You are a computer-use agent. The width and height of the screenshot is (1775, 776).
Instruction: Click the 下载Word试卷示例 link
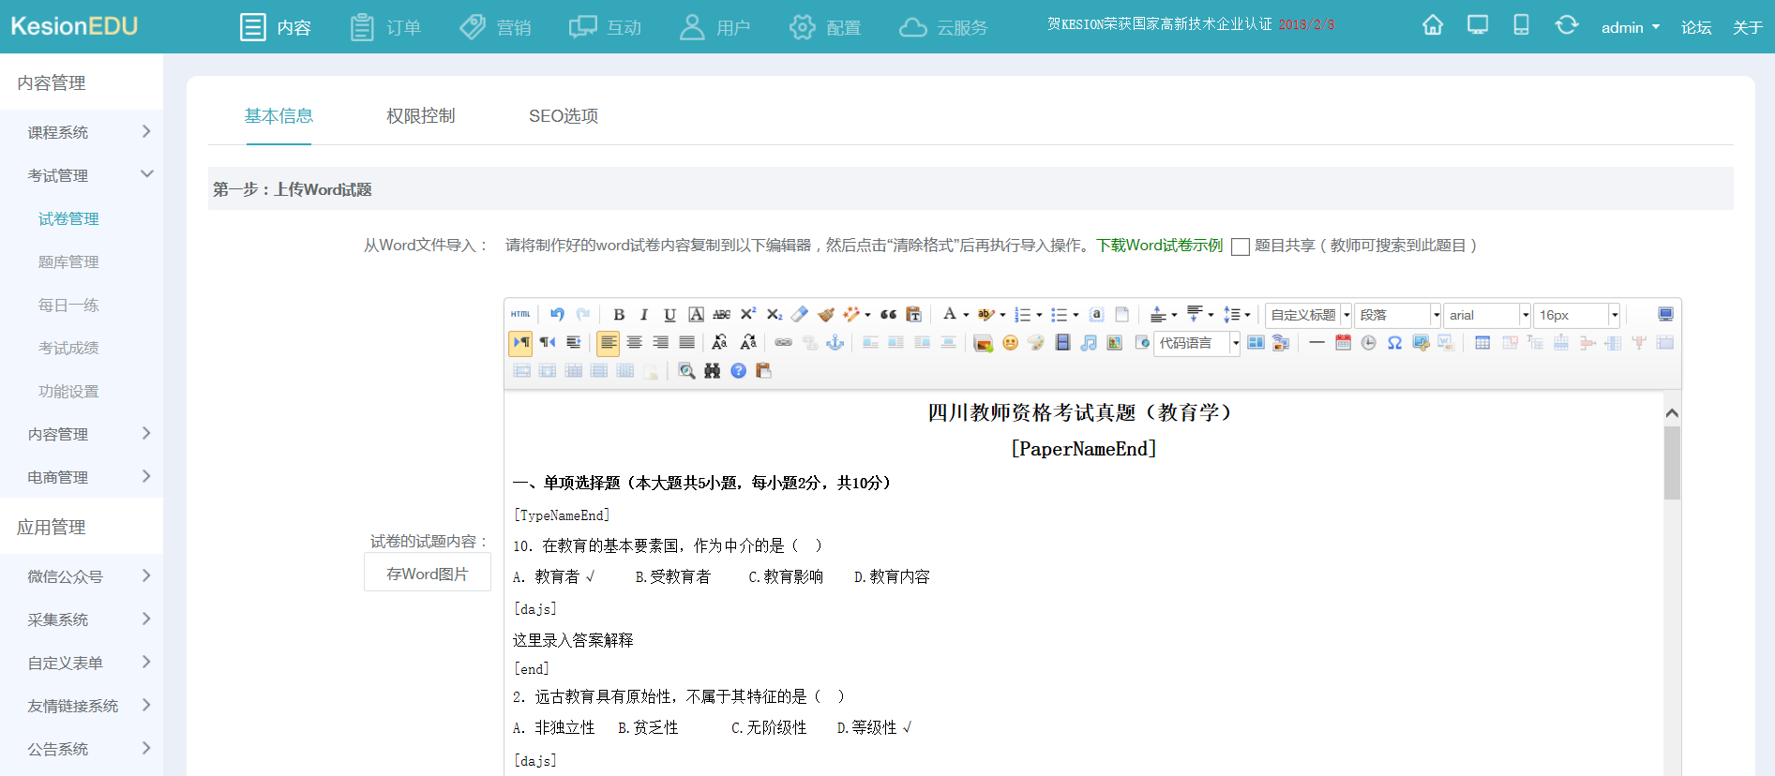click(1159, 246)
